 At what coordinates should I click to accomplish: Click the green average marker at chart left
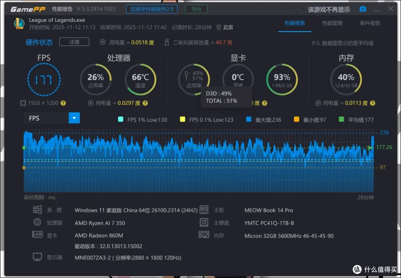[24, 148]
